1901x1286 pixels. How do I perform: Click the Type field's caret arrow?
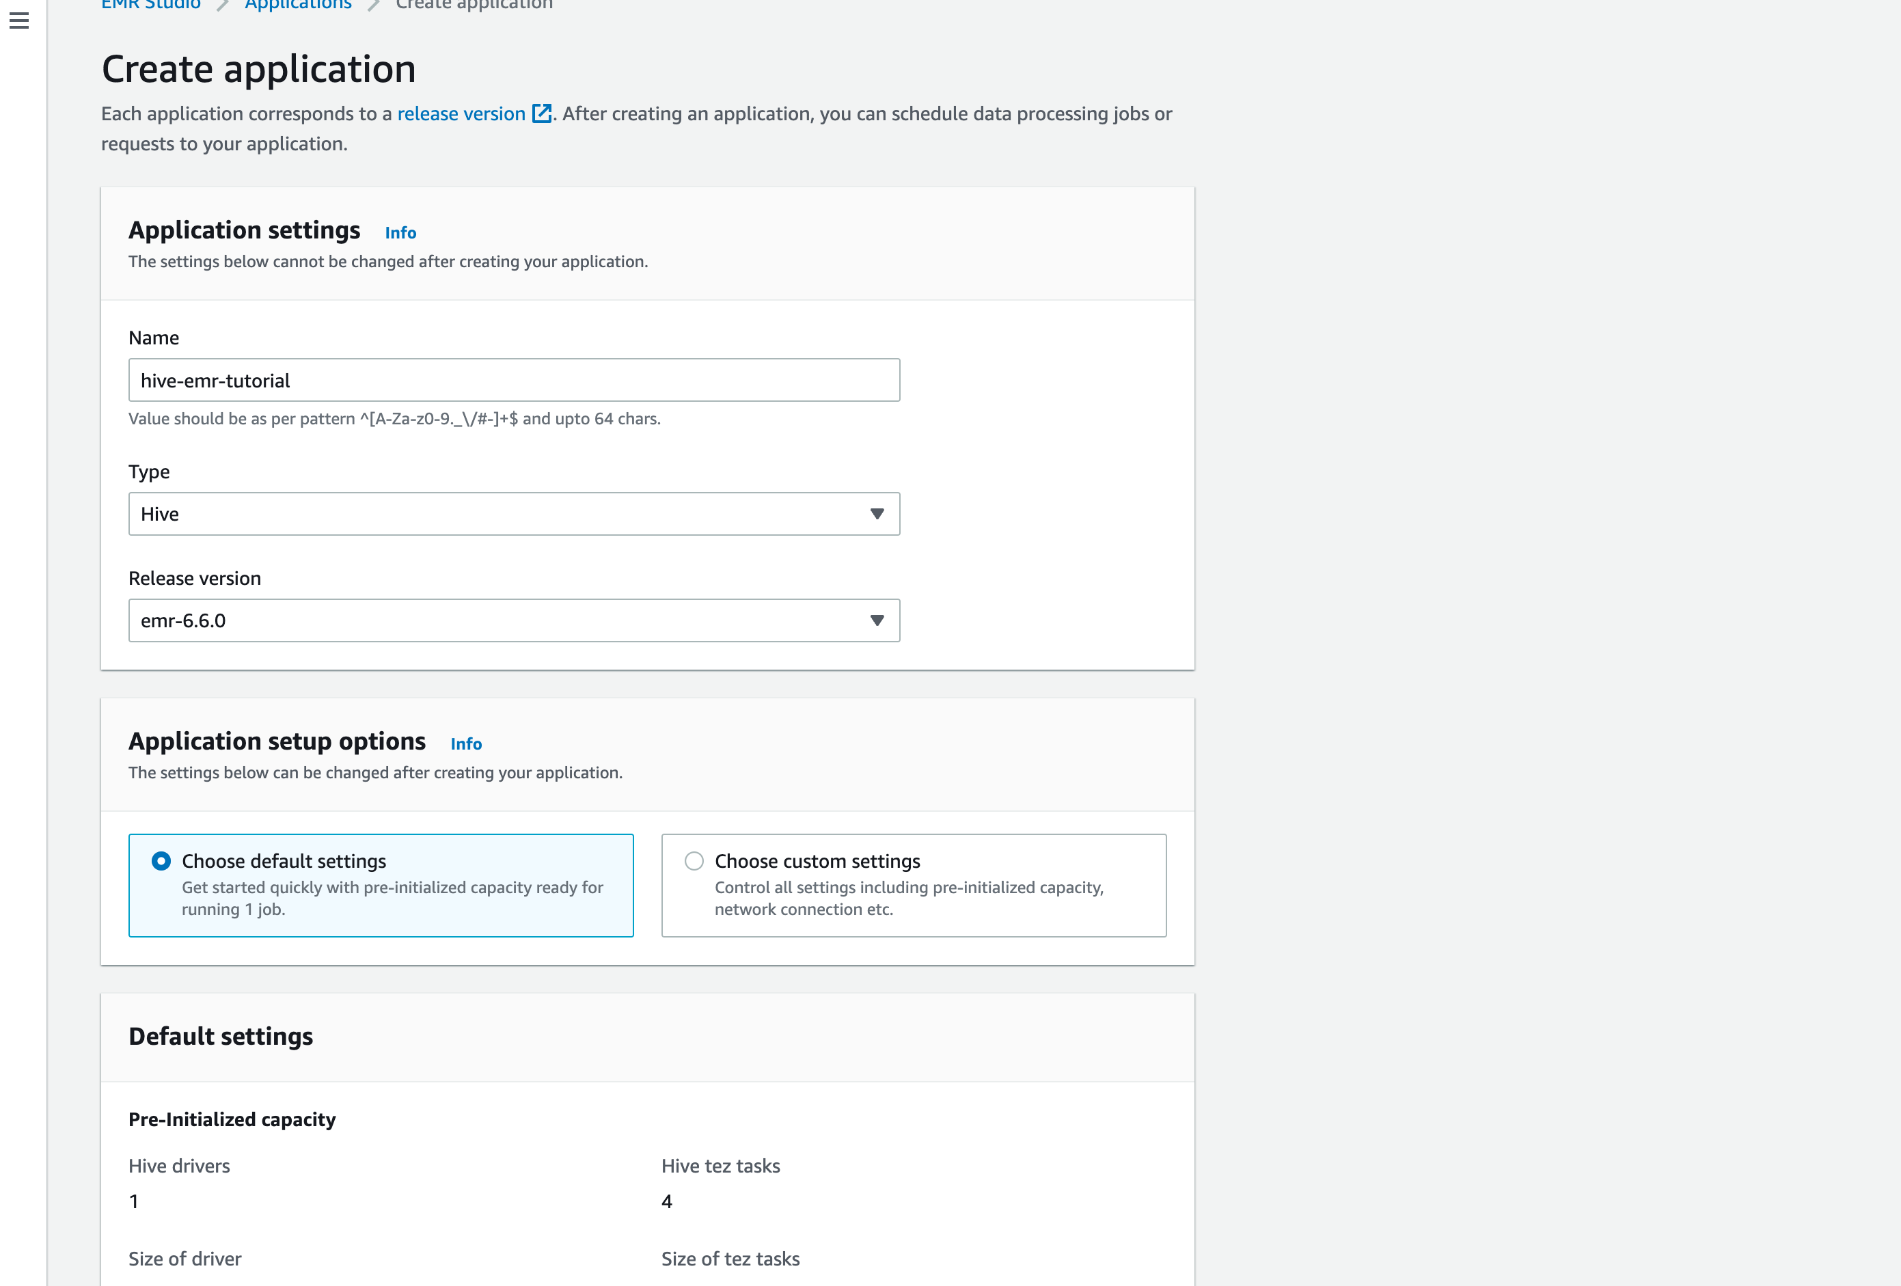[x=876, y=514]
